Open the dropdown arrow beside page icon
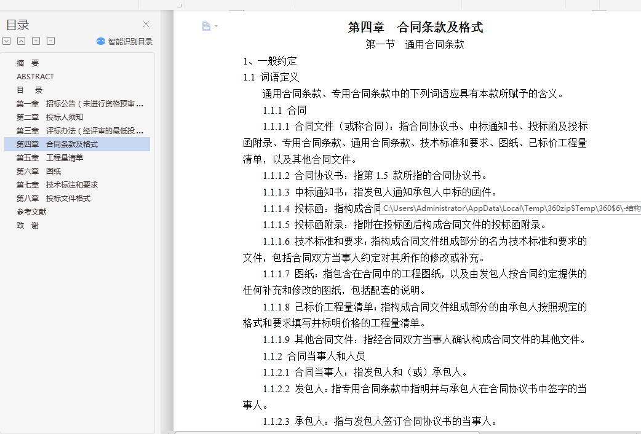Viewport: 641px width, 434px height. click(217, 26)
